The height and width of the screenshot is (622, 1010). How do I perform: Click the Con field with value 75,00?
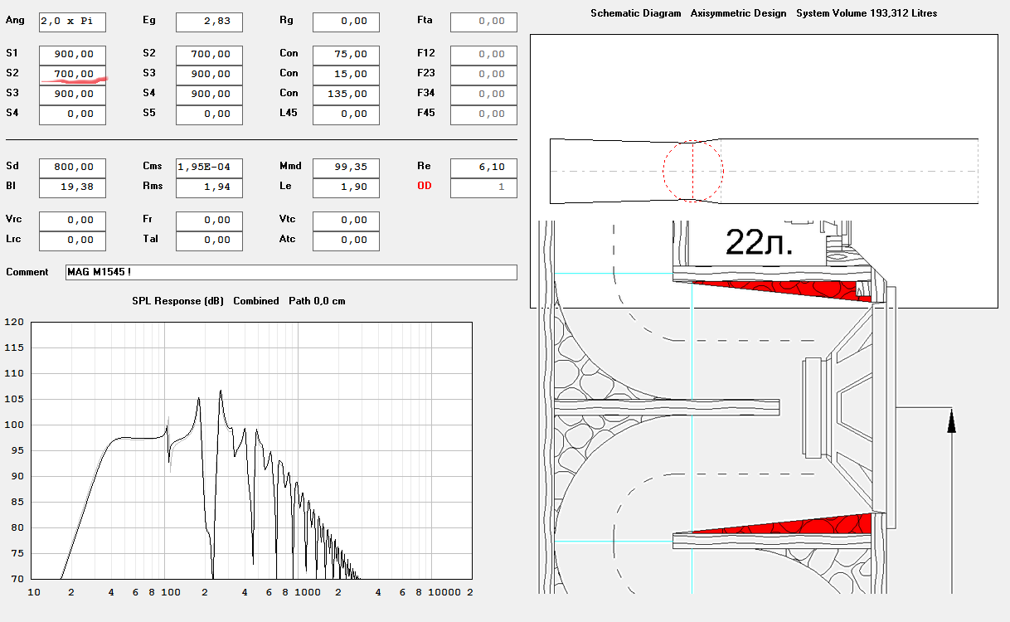pos(346,55)
